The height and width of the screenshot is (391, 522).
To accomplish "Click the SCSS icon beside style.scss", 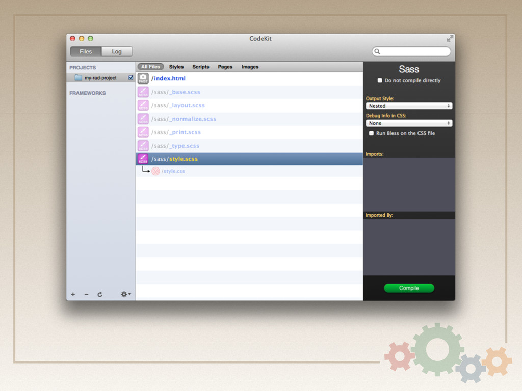I will pyautogui.click(x=143, y=159).
